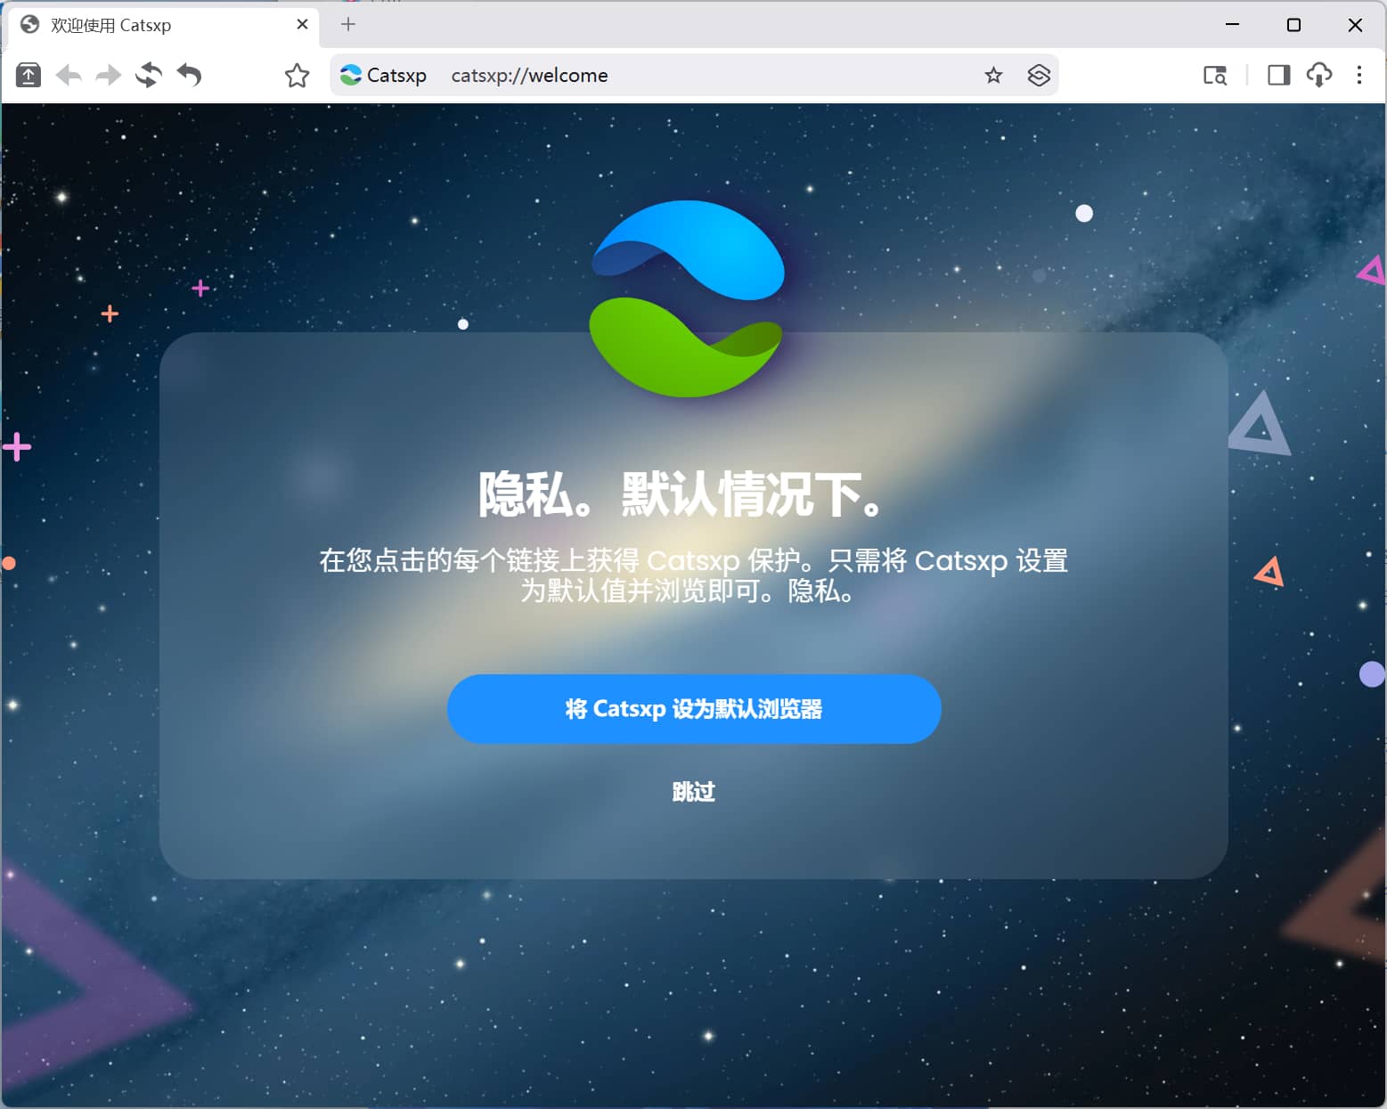The height and width of the screenshot is (1109, 1387).
Task: Toggle the side panel icon
Action: coord(1279,76)
